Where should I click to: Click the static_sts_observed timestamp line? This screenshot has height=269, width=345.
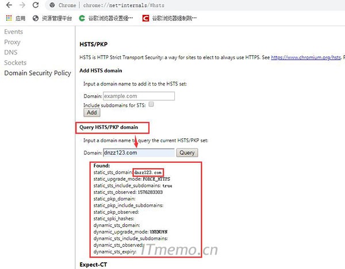click(128, 192)
